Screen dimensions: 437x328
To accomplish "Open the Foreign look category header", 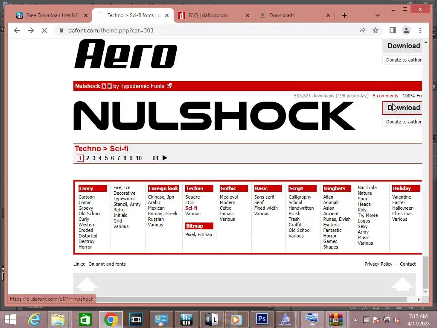I will coord(163,188).
